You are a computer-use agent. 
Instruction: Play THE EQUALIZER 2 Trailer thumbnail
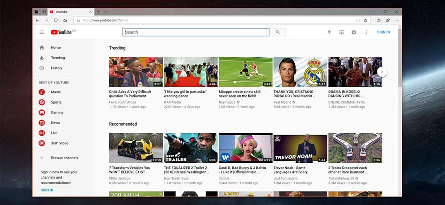191,148
